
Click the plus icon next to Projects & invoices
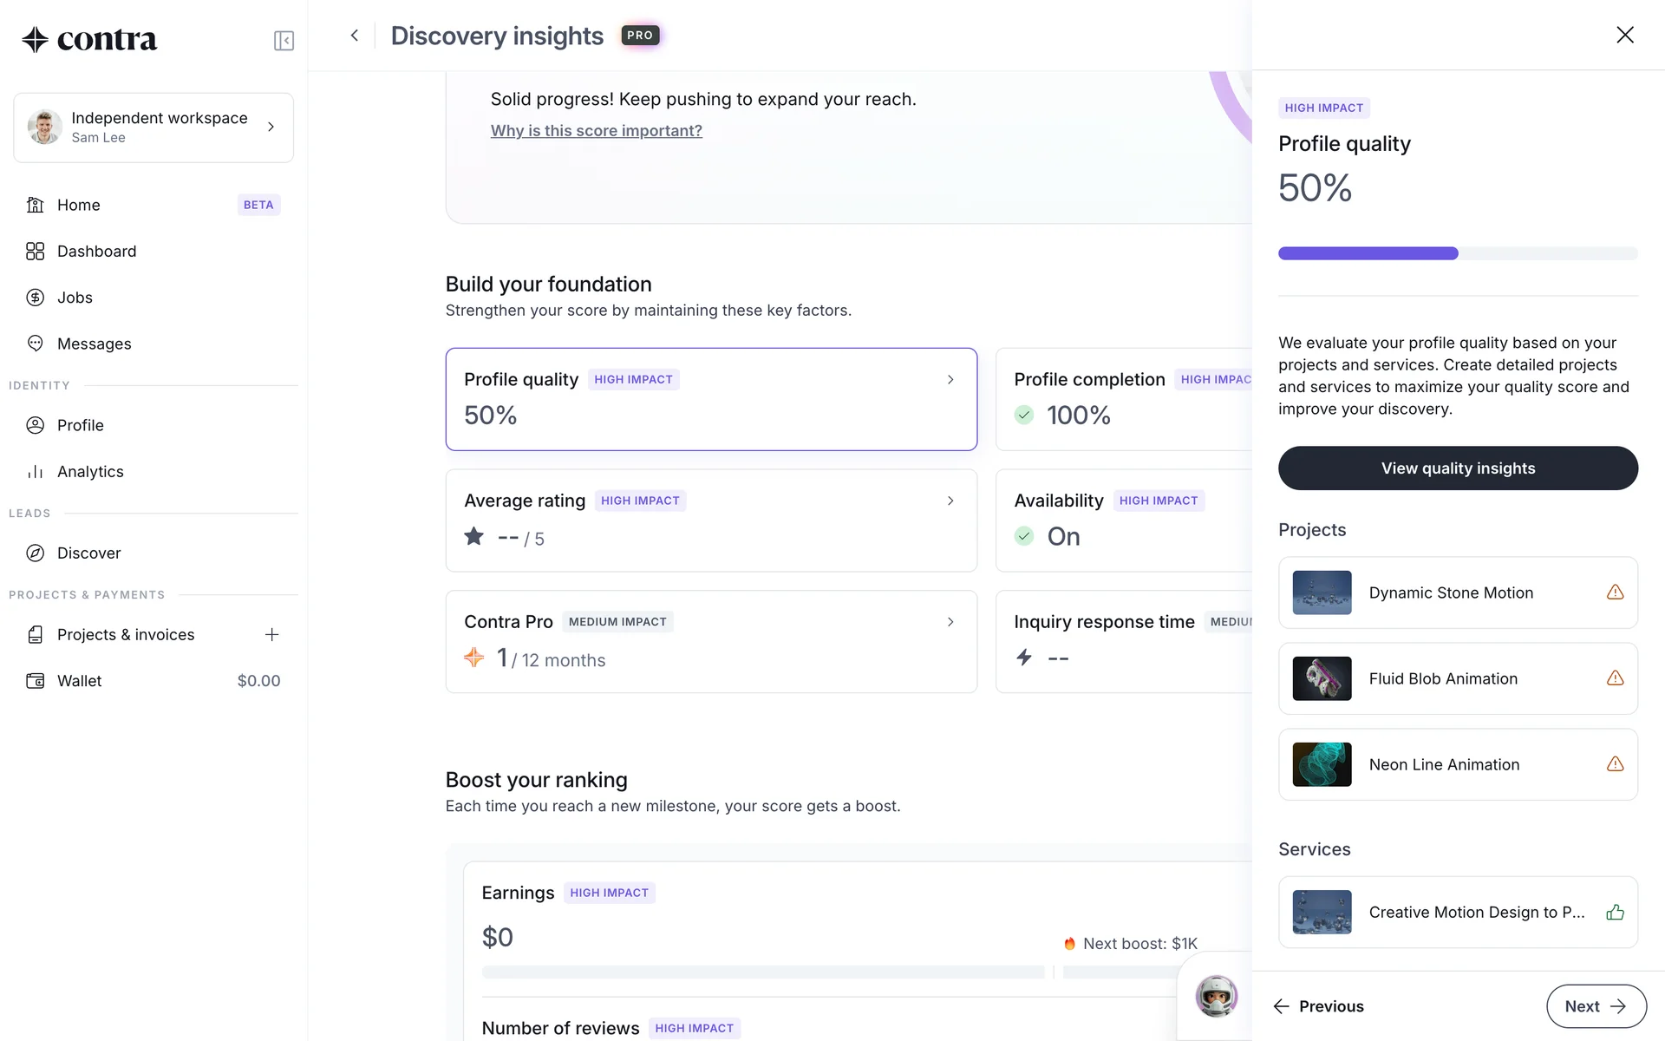pyautogui.click(x=271, y=635)
